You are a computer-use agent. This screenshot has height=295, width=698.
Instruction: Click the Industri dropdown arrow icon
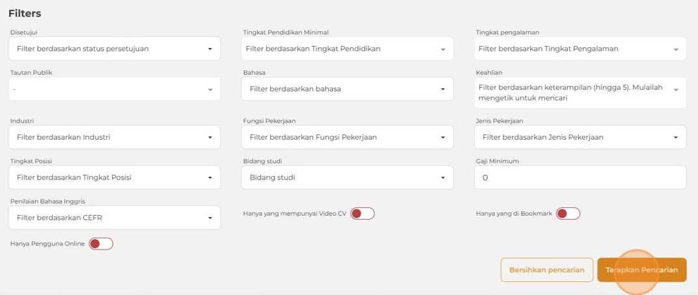(210, 138)
